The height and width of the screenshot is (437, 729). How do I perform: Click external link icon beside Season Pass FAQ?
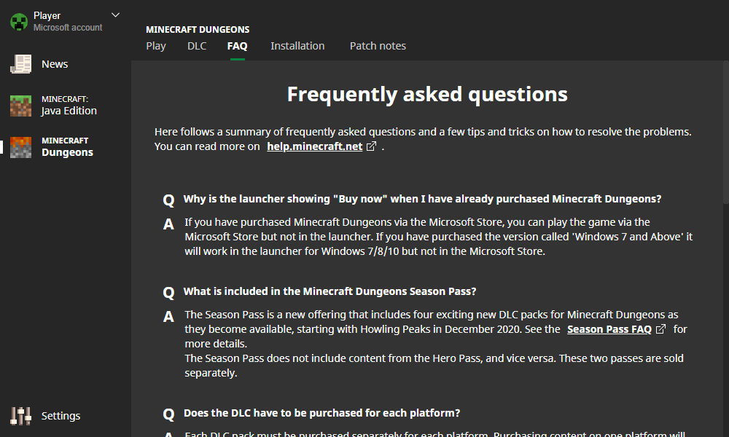pyautogui.click(x=660, y=328)
